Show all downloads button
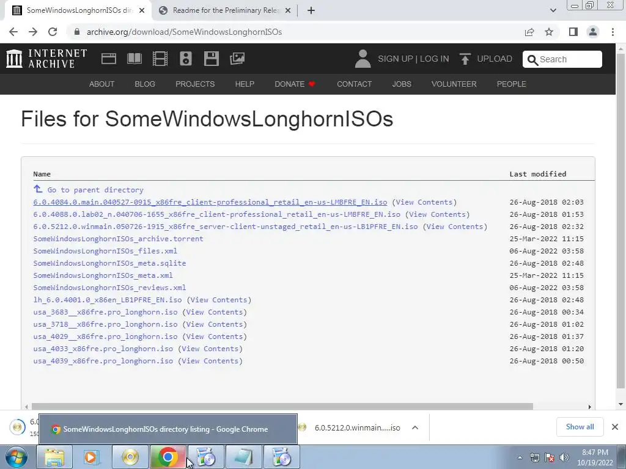Image resolution: width=626 pixels, height=469 pixels. point(580,427)
